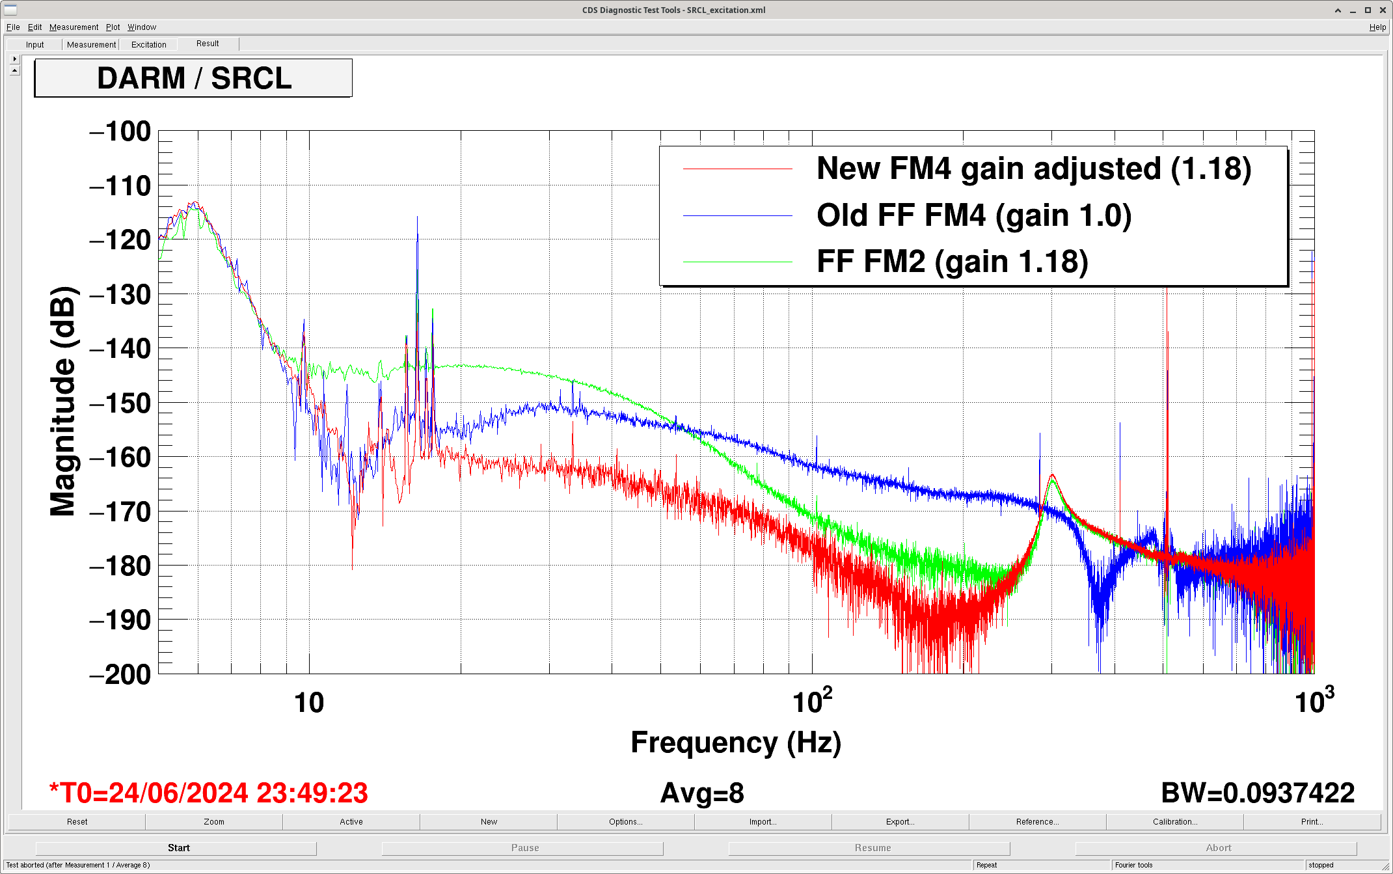The height and width of the screenshot is (874, 1393).
Task: Click the Pause button
Action: click(522, 848)
